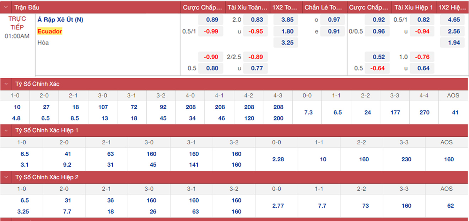Pick the 1.80 Ecuador 1X2 odds
Viewport: 469px width, 221px height.
[287, 31]
